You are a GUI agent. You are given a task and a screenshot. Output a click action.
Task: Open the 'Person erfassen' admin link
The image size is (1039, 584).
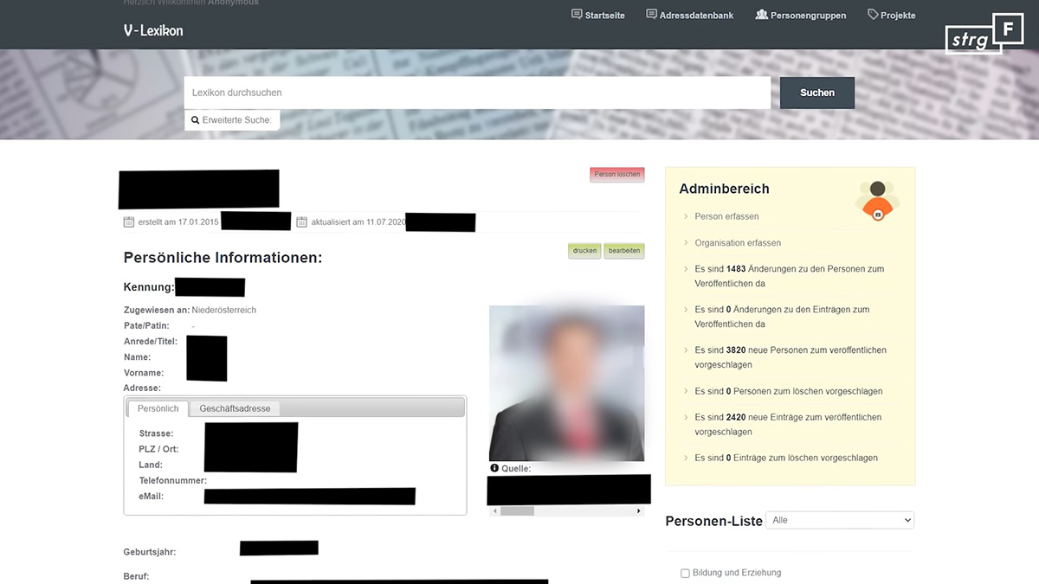[x=726, y=216]
